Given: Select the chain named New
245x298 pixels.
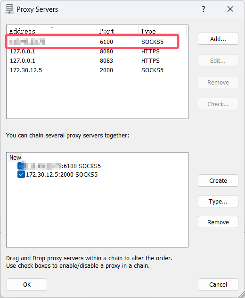Looking at the screenshot, I should pos(16,158).
